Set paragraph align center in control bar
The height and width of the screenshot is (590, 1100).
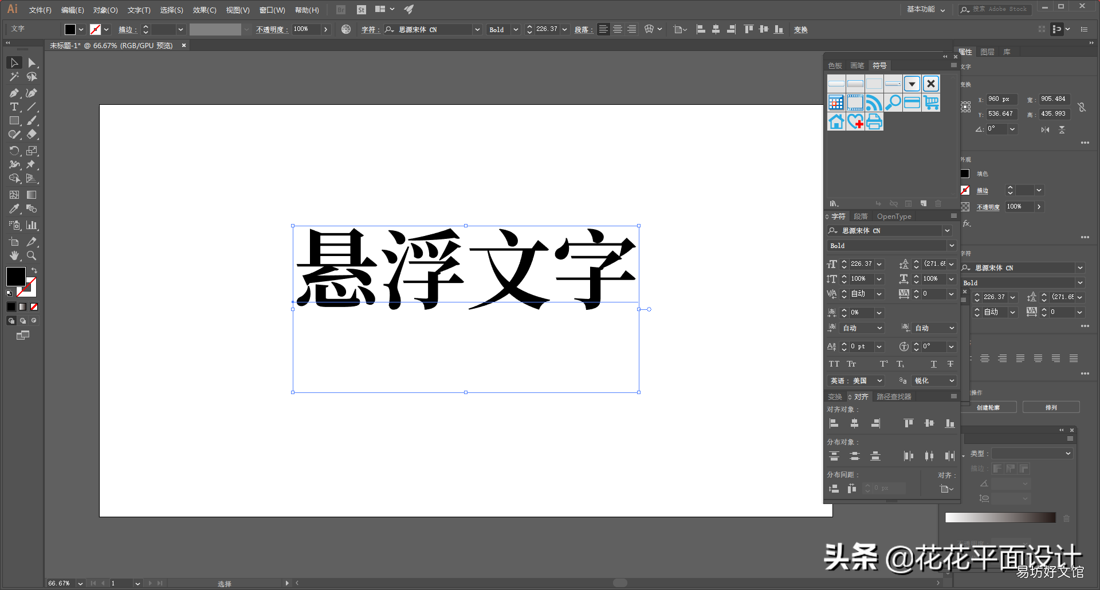point(618,29)
